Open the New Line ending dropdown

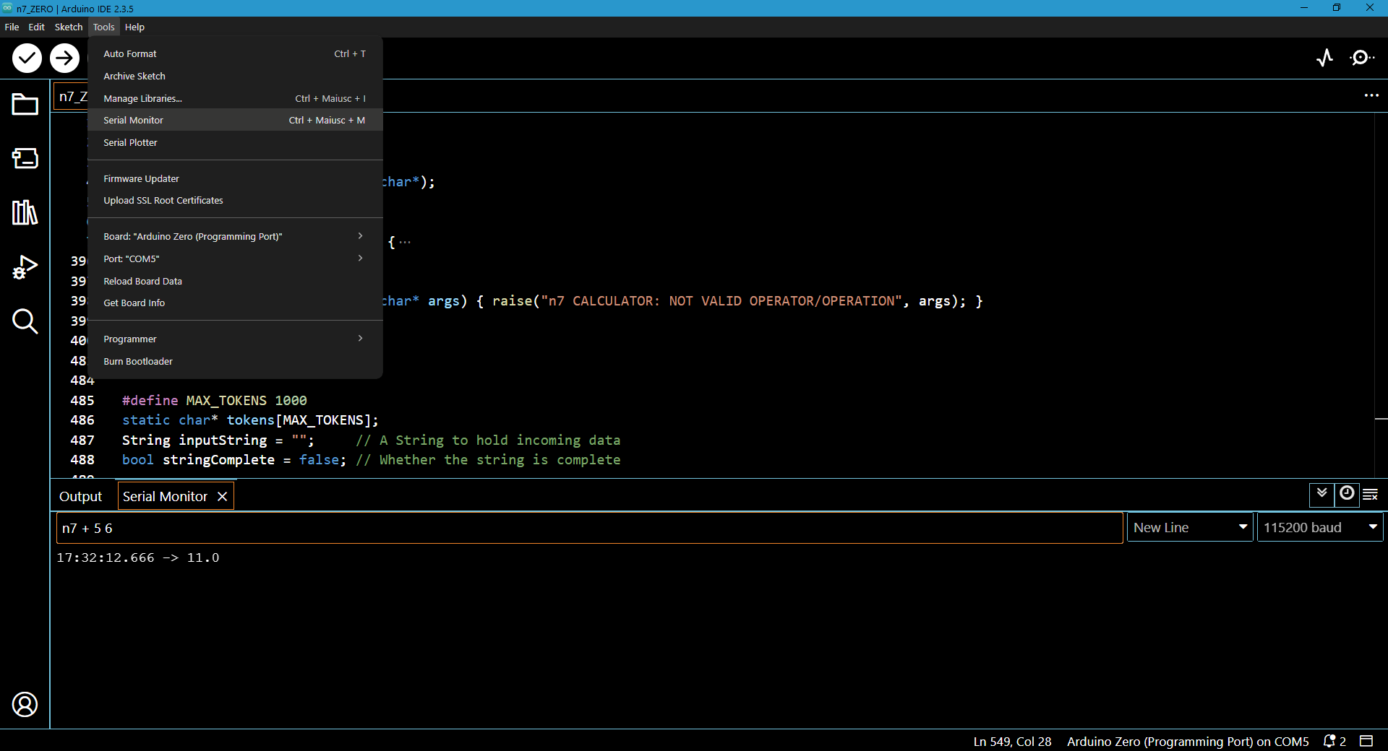(x=1190, y=528)
